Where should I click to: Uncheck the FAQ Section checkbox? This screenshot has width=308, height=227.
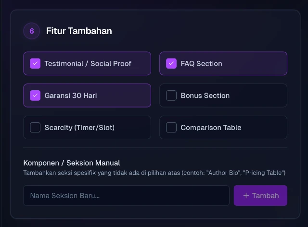point(171,63)
